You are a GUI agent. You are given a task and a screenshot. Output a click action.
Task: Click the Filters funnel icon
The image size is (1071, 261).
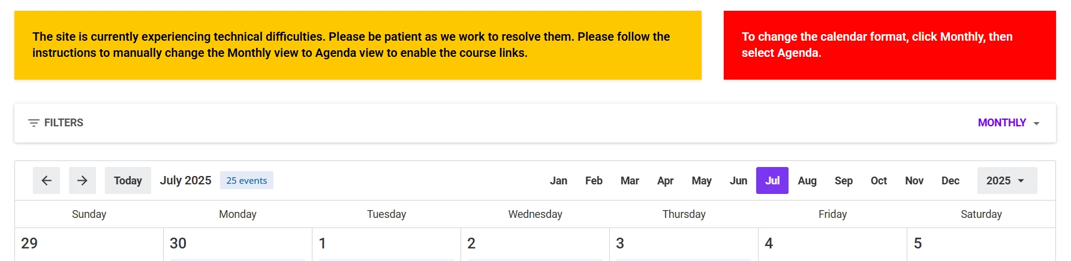click(x=34, y=123)
